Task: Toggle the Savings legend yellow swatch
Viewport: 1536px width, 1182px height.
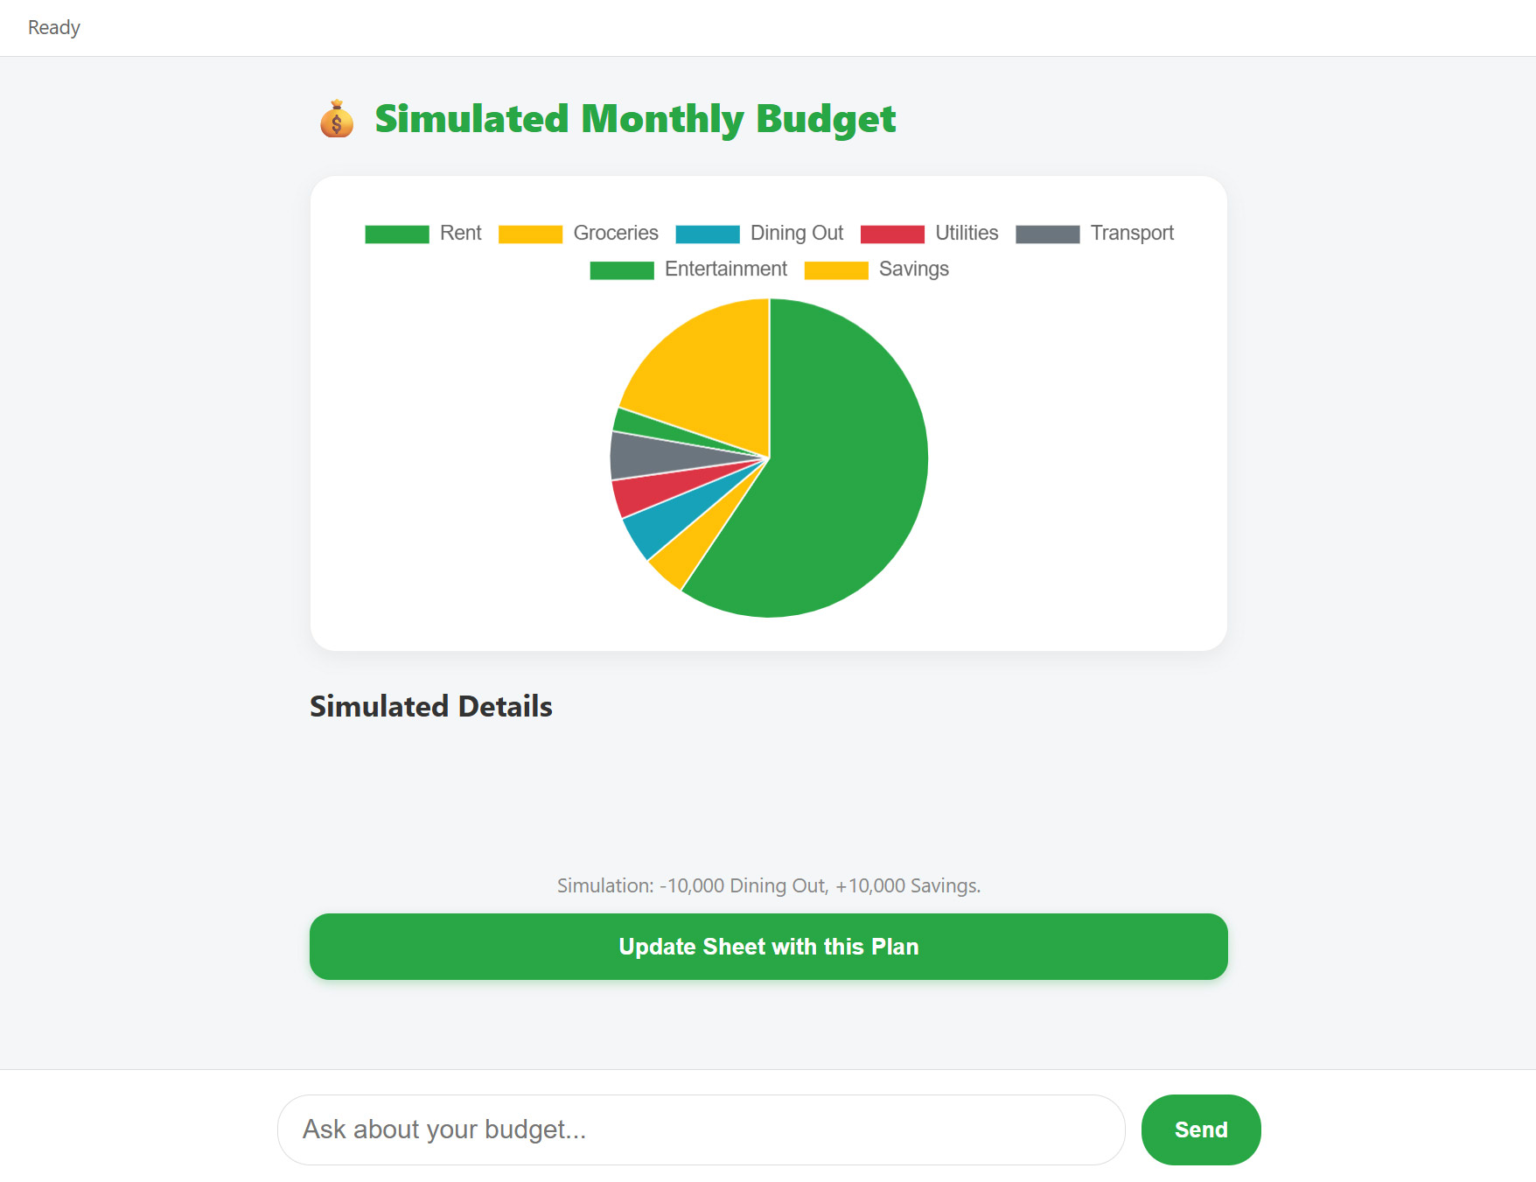Action: pyautogui.click(x=836, y=270)
